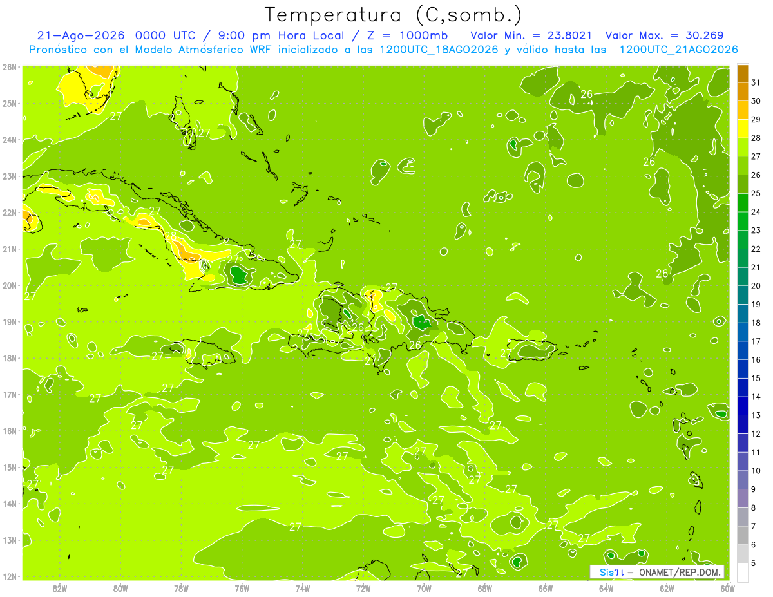Click the color scale value 31

tap(756, 82)
